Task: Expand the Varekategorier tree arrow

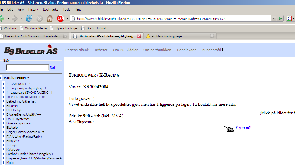Action: pyautogui.click(x=1, y=78)
